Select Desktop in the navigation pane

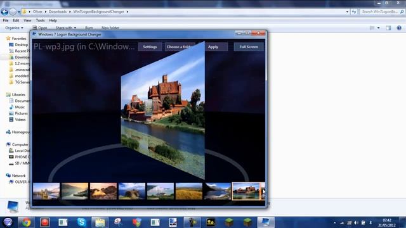(x=21, y=45)
